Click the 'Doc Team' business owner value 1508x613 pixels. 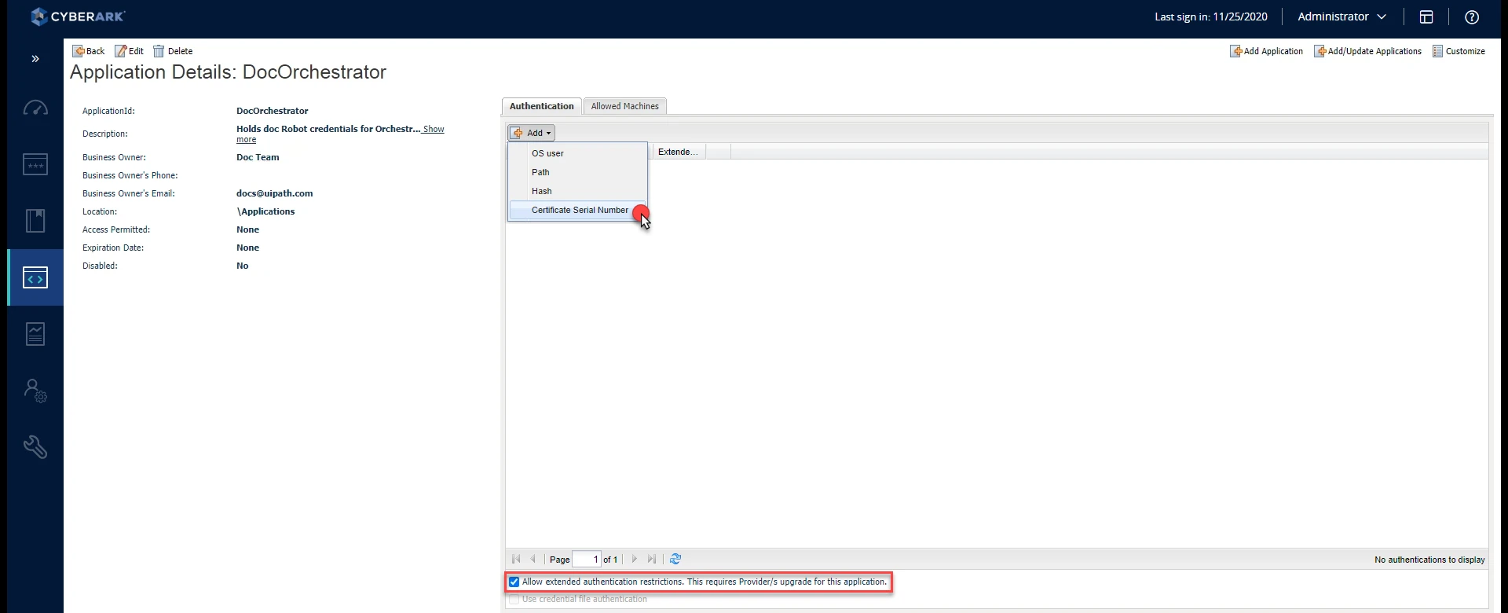tap(258, 157)
